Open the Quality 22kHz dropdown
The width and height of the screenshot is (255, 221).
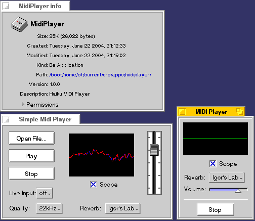coord(49,208)
